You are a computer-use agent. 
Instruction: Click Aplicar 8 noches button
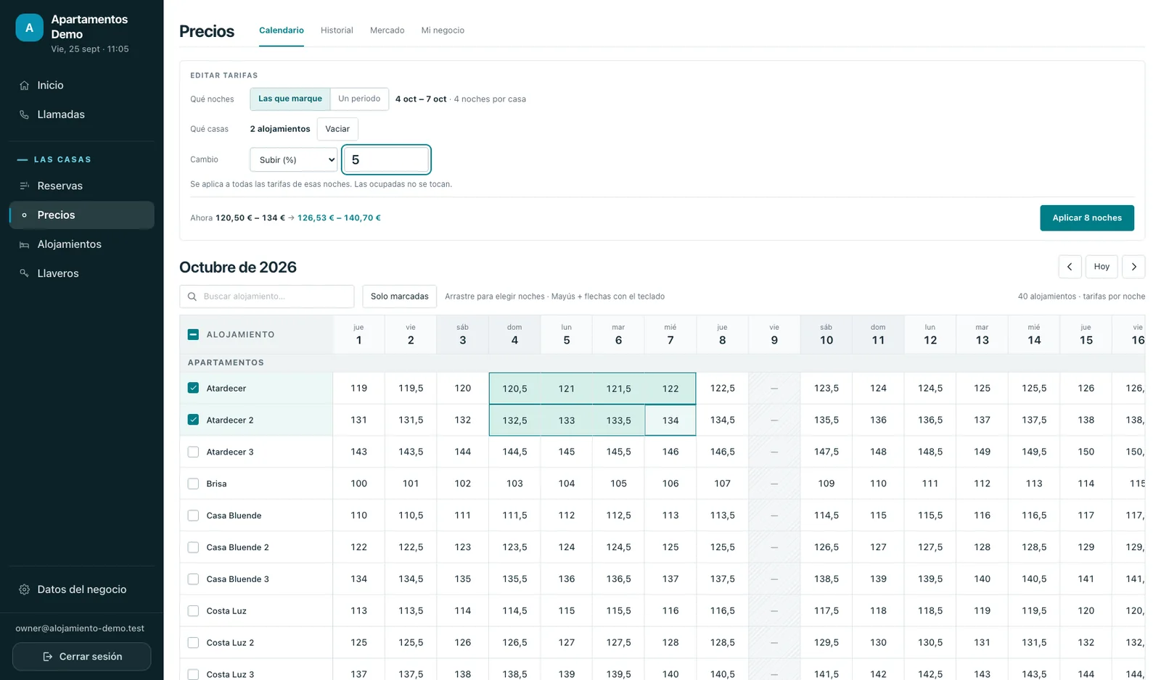tap(1087, 218)
